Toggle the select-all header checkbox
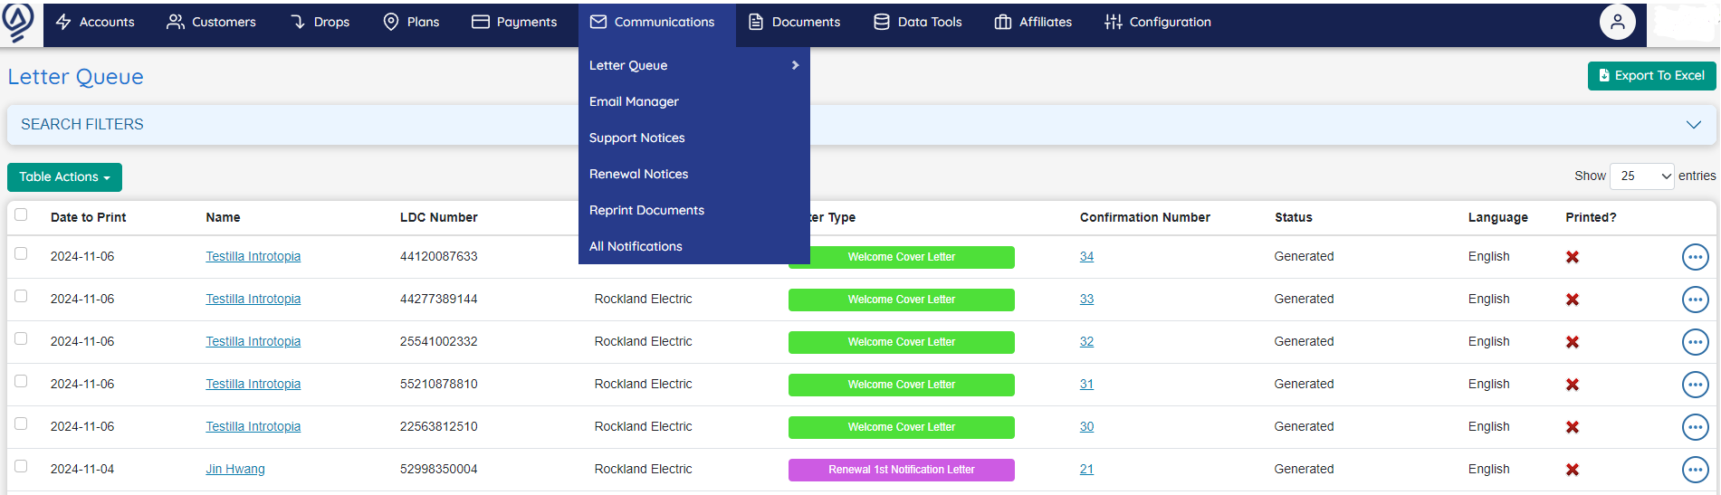 [21, 214]
